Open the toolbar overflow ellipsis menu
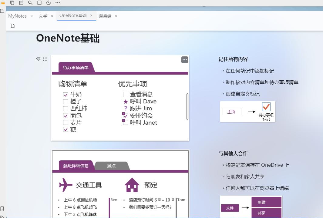 (57, 3)
